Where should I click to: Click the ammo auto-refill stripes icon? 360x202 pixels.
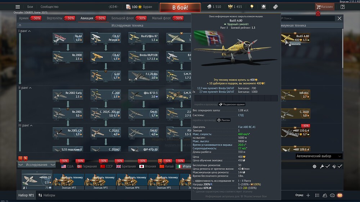(x=334, y=166)
